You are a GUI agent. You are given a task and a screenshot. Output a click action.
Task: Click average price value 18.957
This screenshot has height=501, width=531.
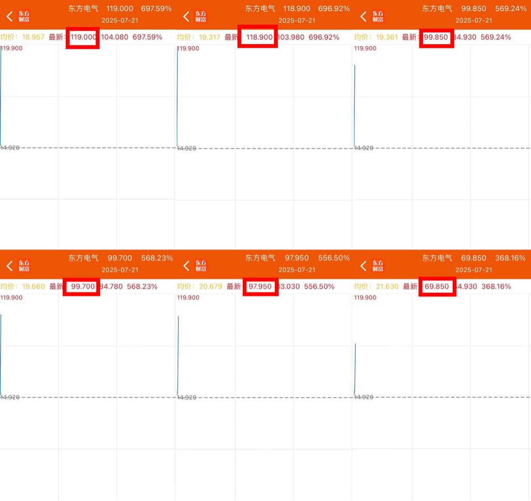33,37
